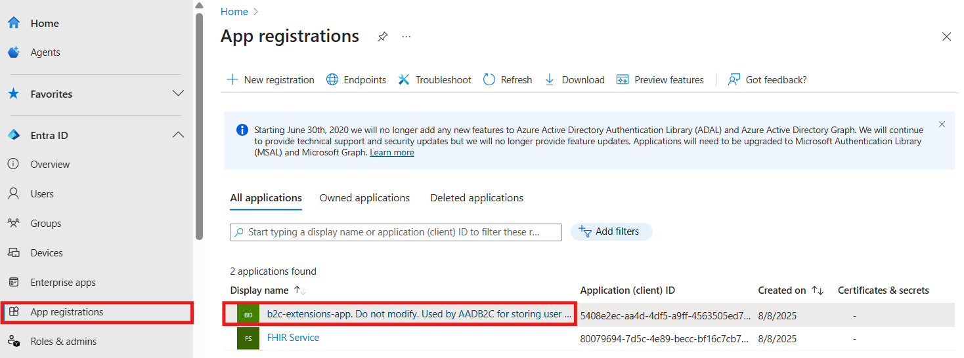Click the Learn more link
The width and height of the screenshot is (964, 358).
point(391,152)
